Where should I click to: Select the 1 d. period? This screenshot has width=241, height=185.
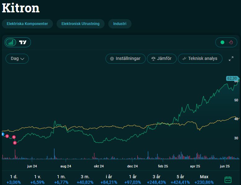pos(14,179)
